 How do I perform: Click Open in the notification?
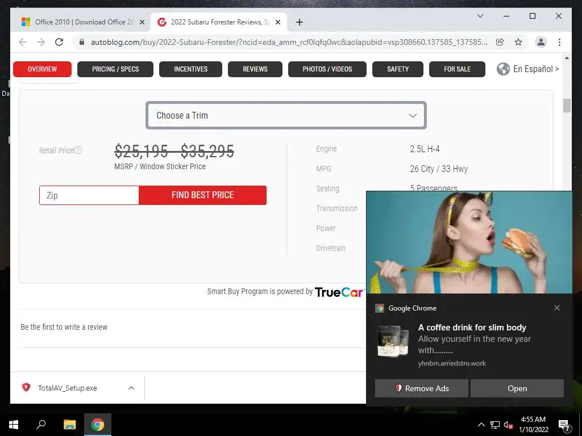point(517,388)
